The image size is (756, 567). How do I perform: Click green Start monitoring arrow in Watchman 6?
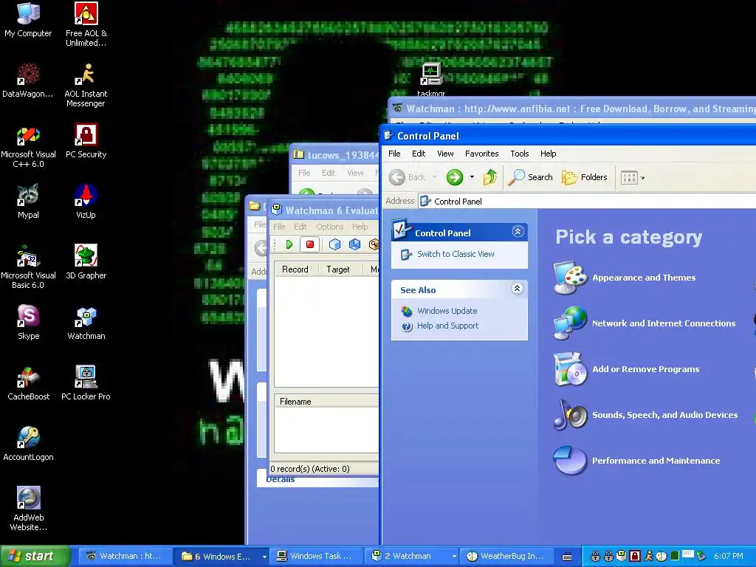coord(289,244)
